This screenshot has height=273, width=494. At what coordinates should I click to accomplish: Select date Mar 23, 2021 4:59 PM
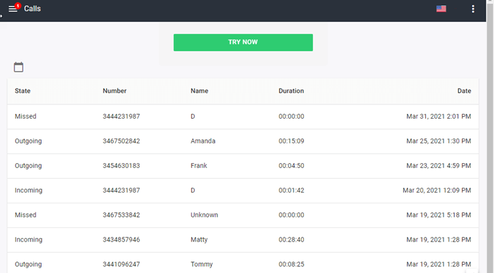pyautogui.click(x=439, y=166)
